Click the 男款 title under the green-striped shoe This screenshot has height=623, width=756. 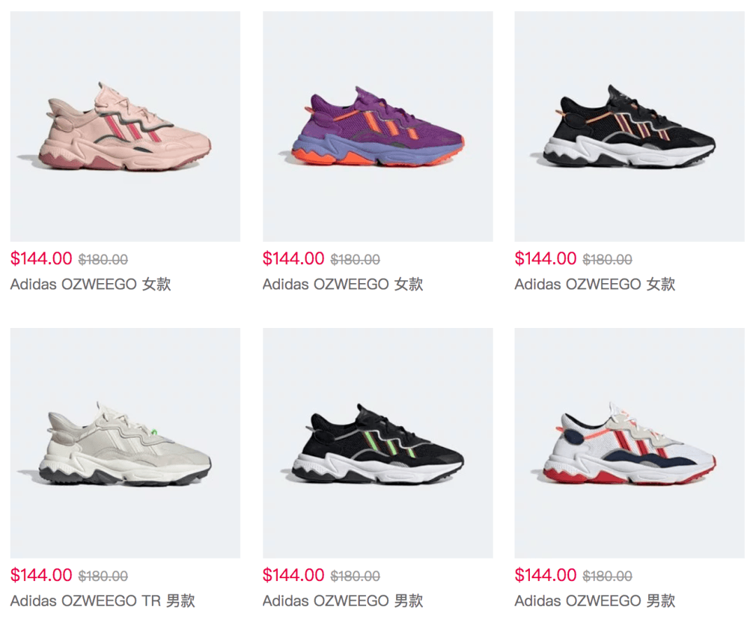(x=343, y=601)
